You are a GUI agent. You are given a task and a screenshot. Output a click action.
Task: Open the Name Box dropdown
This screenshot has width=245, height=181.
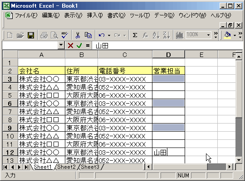pyautogui.click(x=61, y=45)
